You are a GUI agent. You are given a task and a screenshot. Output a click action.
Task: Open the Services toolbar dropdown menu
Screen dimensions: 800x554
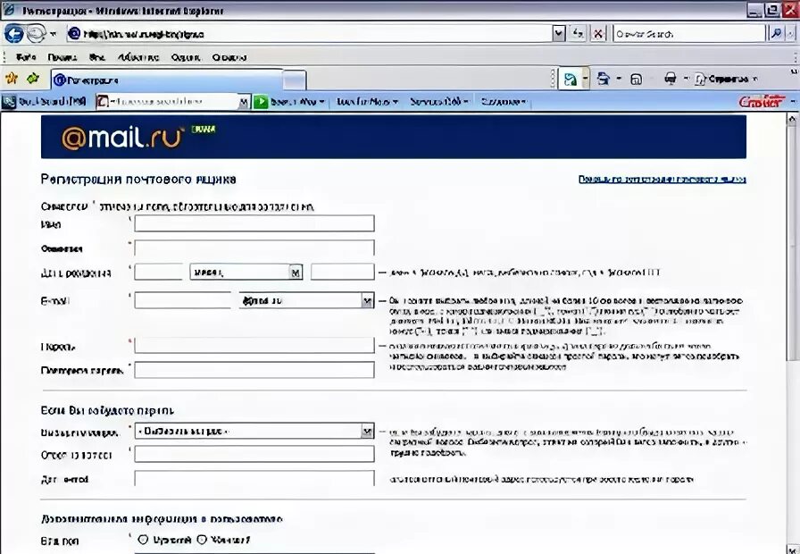tap(438, 102)
